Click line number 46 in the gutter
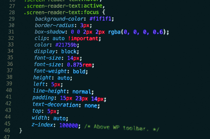 pyautogui.click(x=7, y=130)
